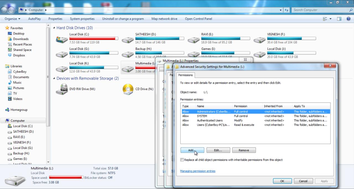The height and width of the screenshot is (189, 354).
Task: Select Homegroup in the navigation pane
Action: click(19, 110)
